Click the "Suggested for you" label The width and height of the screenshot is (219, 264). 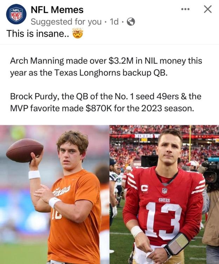(x=66, y=22)
